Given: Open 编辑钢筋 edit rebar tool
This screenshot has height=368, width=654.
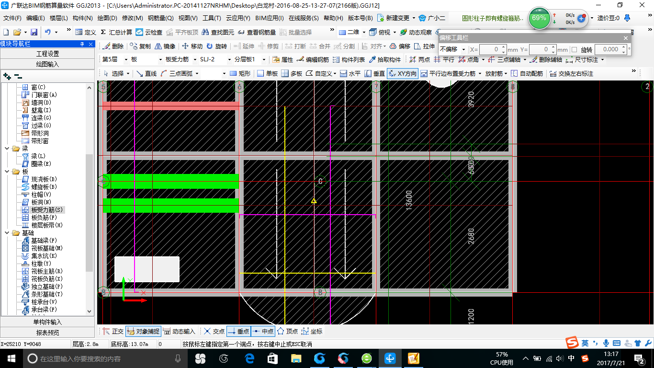Looking at the screenshot, I should 313,60.
